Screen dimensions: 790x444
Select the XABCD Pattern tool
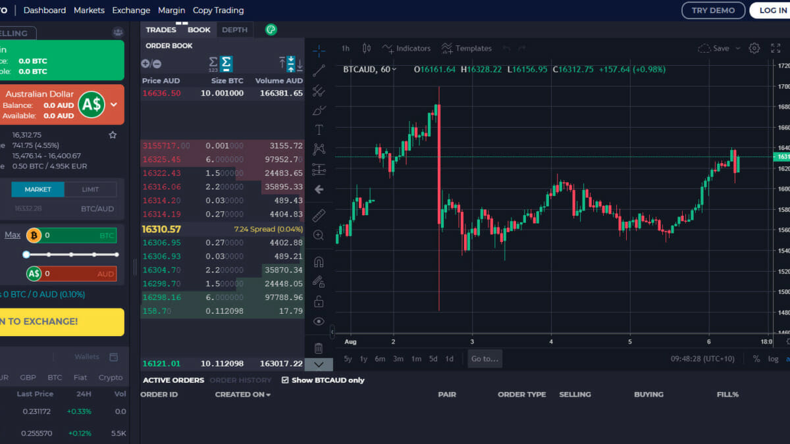coord(319,149)
